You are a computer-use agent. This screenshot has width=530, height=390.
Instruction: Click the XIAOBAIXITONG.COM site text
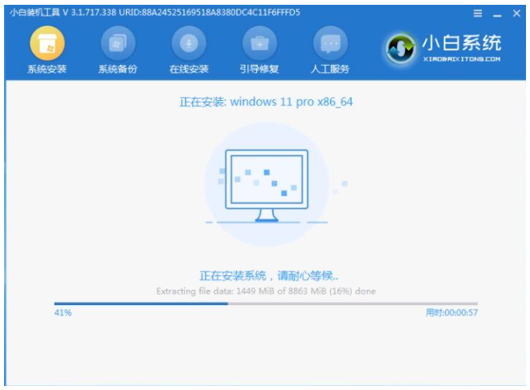tap(462, 58)
